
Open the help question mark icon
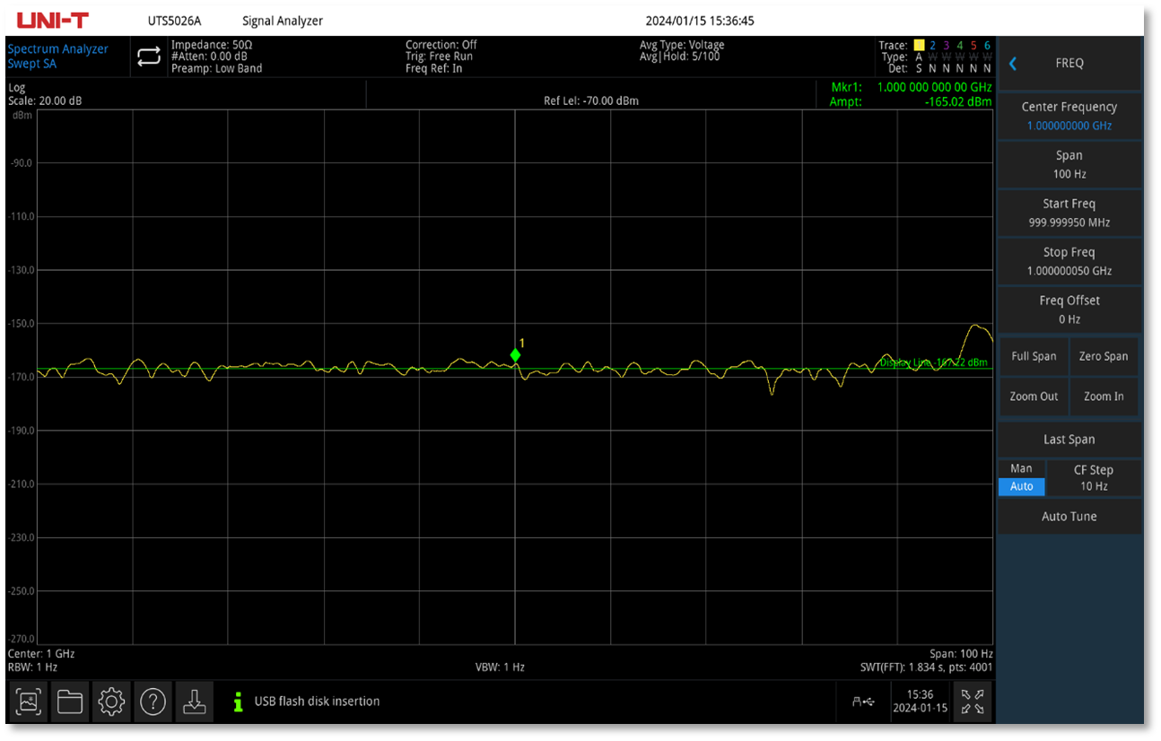pos(153,702)
